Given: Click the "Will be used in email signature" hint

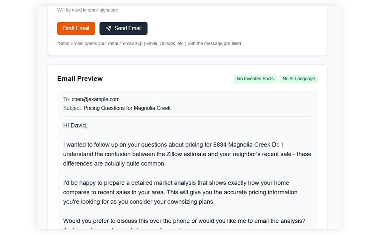Looking at the screenshot, I should click(88, 10).
